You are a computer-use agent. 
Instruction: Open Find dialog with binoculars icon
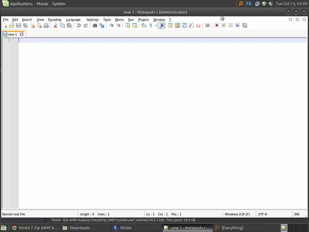[95, 25]
